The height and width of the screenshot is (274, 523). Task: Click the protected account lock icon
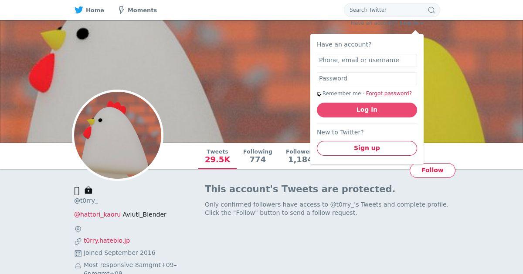pyautogui.click(x=88, y=190)
